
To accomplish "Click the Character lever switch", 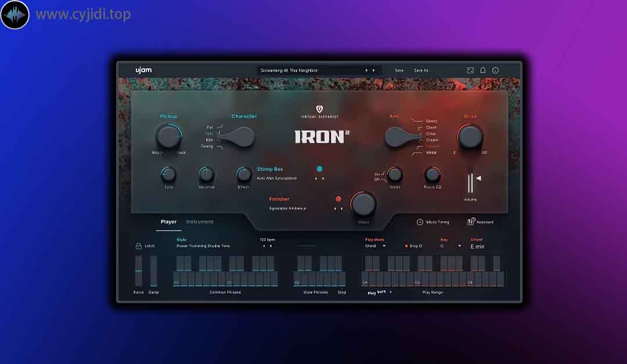I will (237, 137).
